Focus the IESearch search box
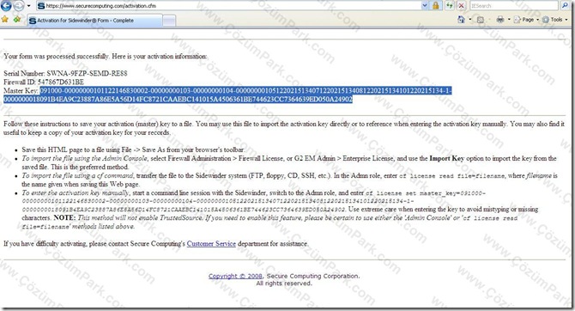 pyautogui.click(x=514, y=6)
